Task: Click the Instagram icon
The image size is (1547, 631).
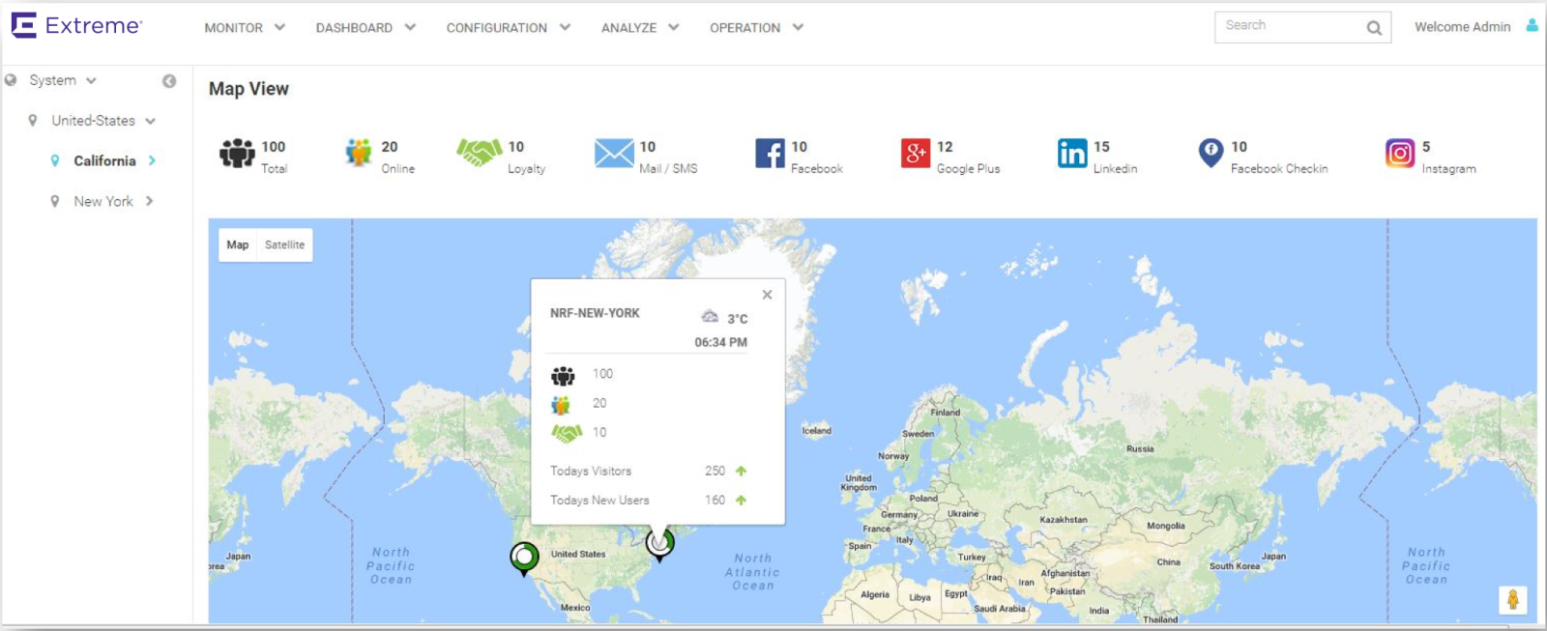Action: click(x=1400, y=153)
